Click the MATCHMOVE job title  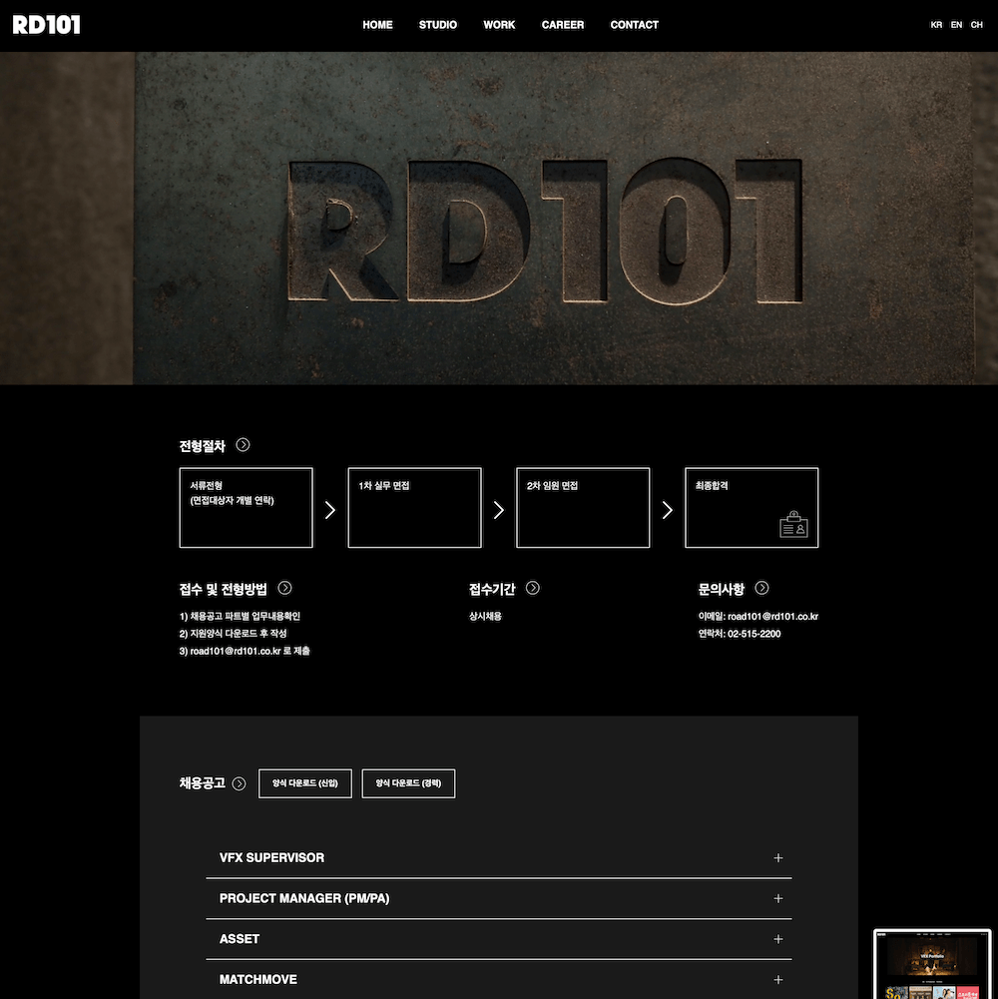pos(258,980)
